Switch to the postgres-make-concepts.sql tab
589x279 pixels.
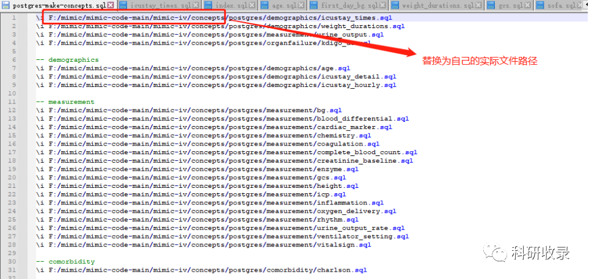[x=58, y=6]
